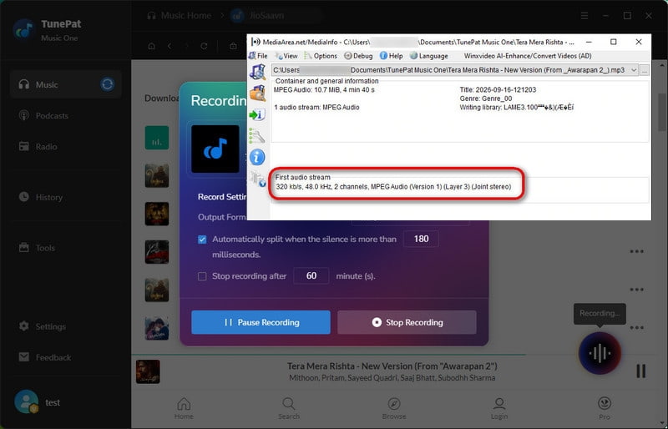
Task: Click the now playing album thumbnail
Action: point(148,371)
